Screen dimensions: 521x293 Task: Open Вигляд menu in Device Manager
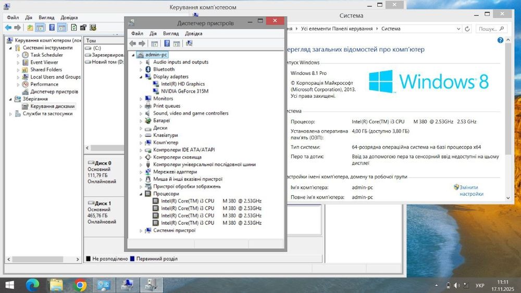click(x=171, y=33)
